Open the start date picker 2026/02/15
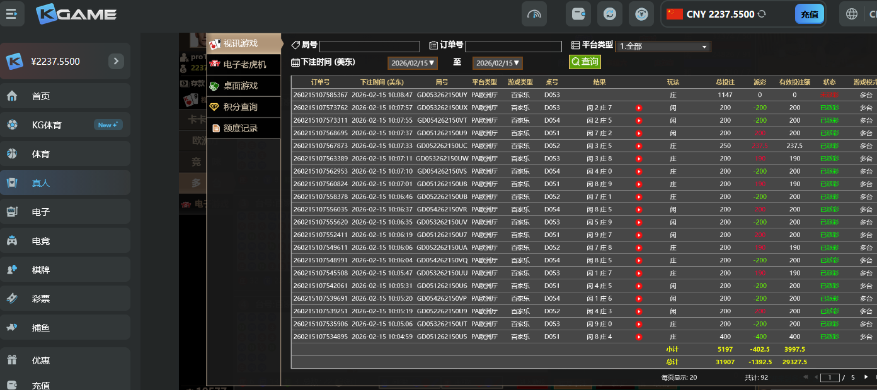 click(x=412, y=63)
